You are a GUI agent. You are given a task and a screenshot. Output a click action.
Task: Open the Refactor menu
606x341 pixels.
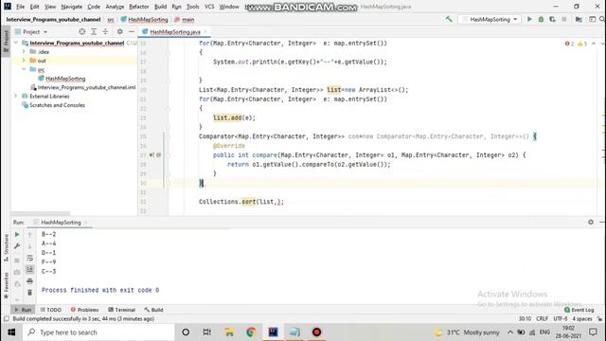[139, 7]
